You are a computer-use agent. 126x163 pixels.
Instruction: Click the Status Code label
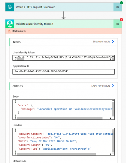(x=20, y=161)
